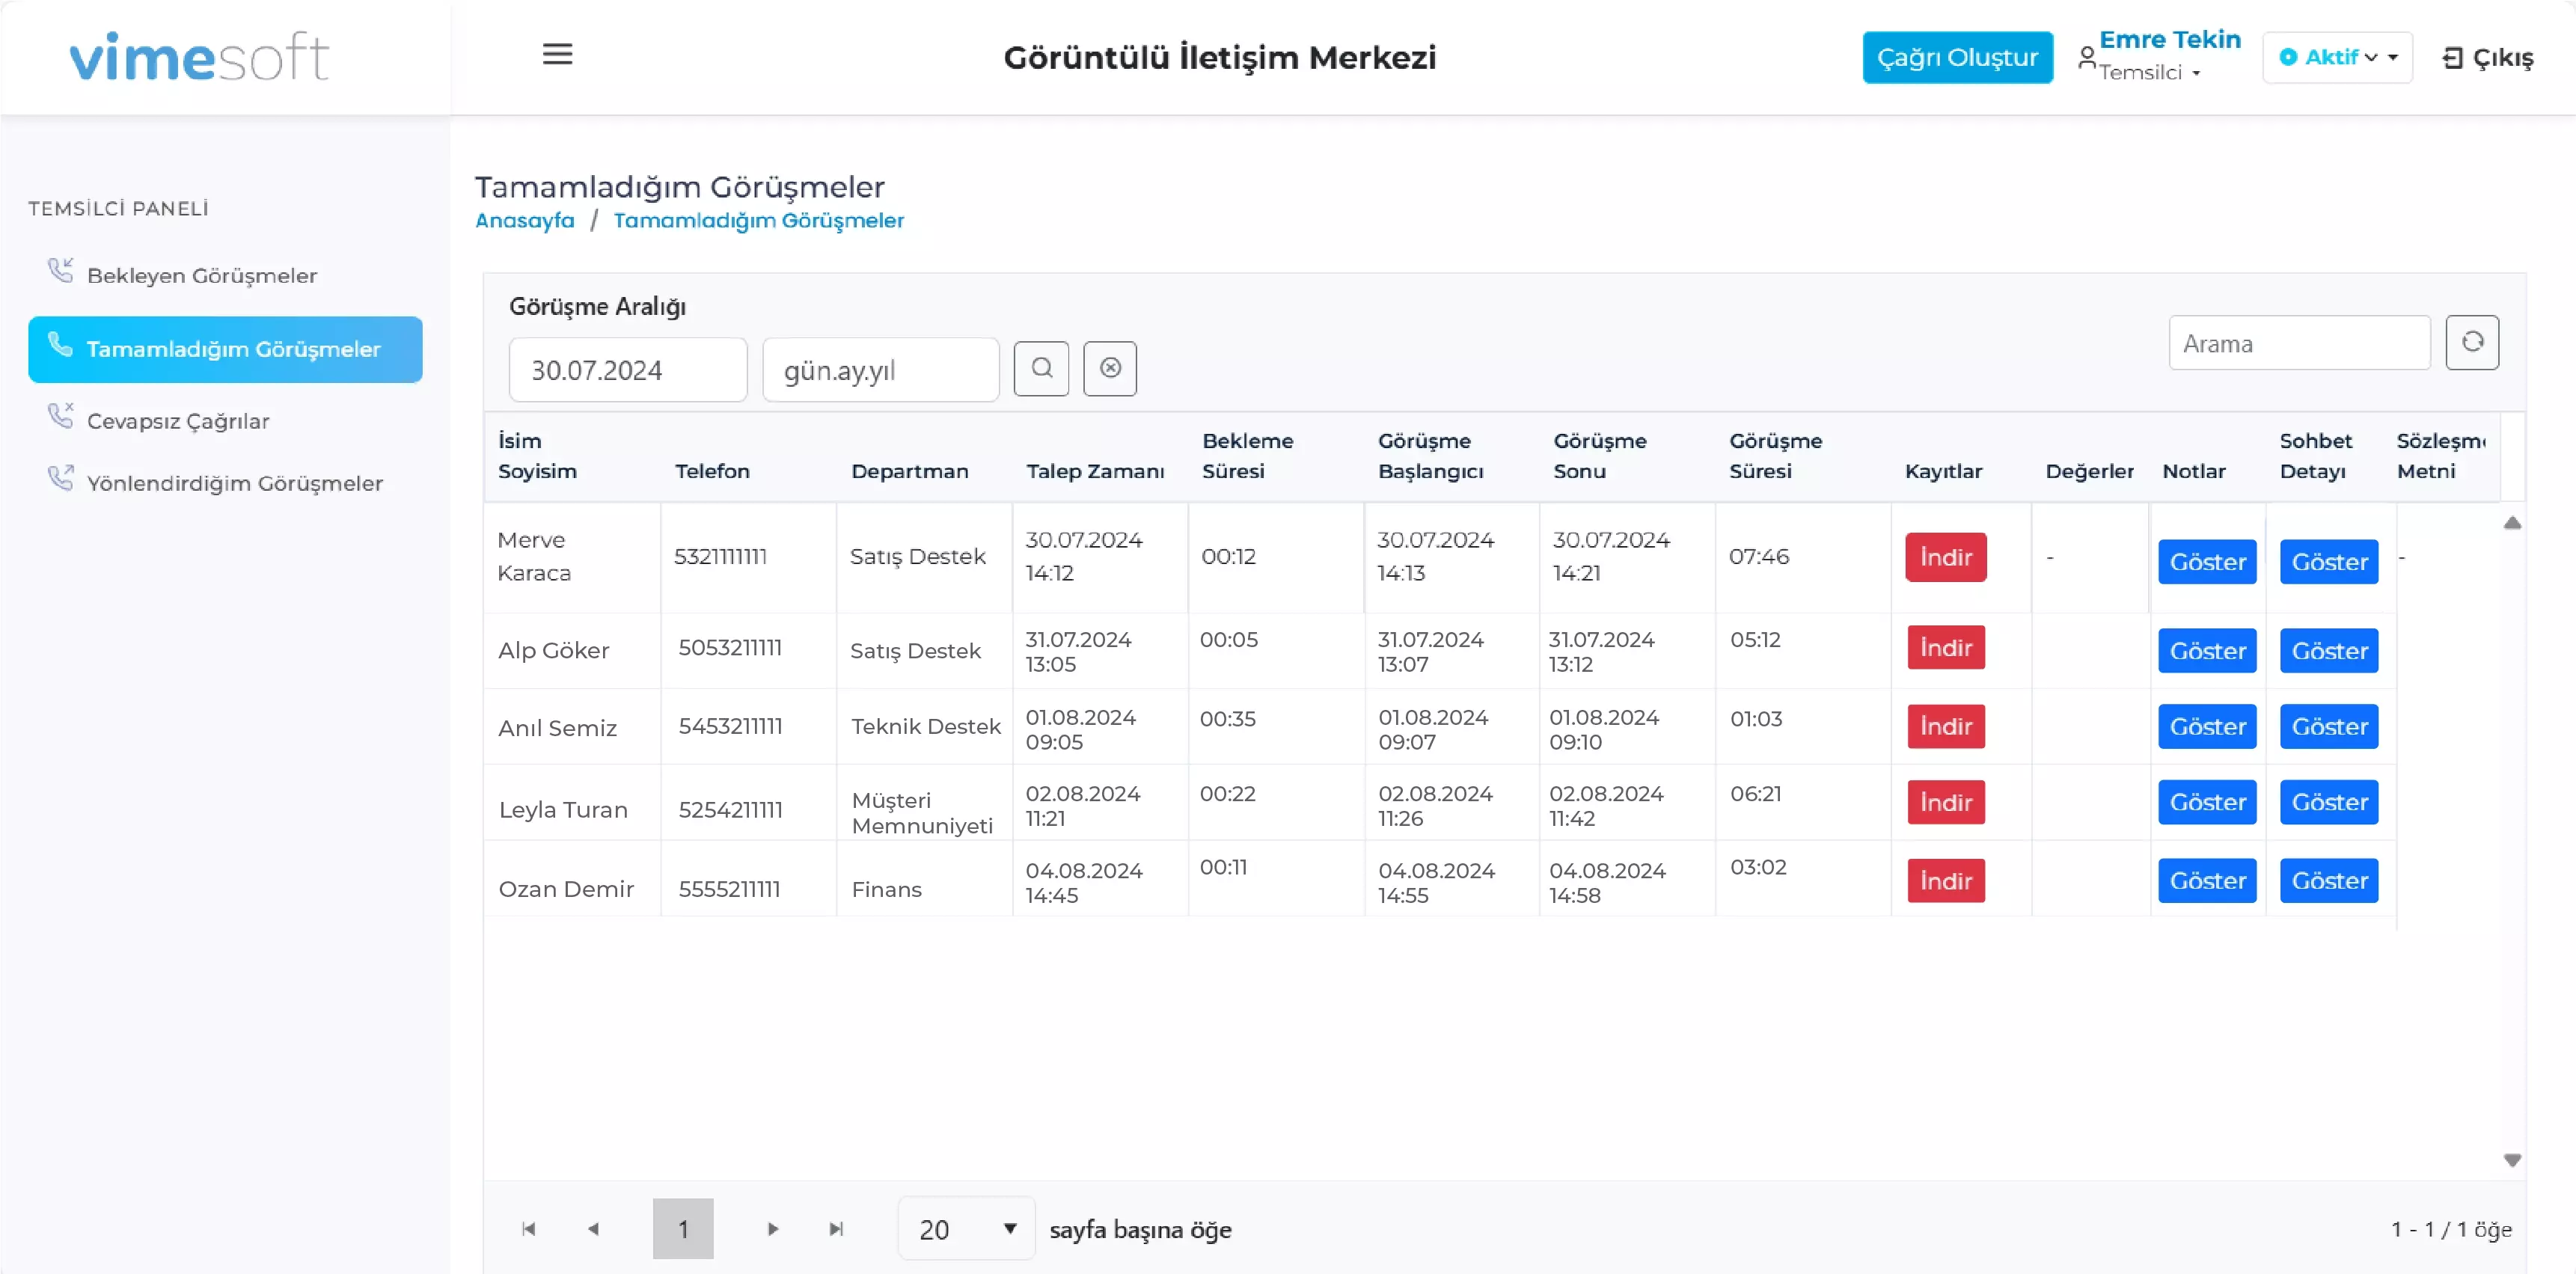Click the start date field 30.07.2024

point(628,370)
